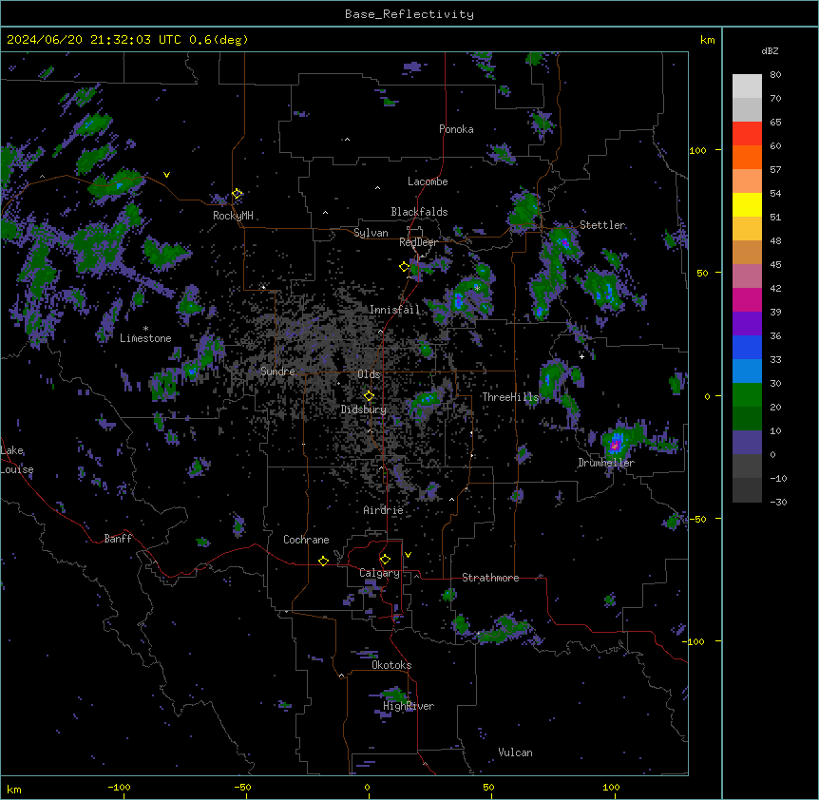Click the Sundre label
The image size is (819, 800).
[277, 371]
